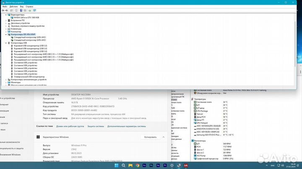Switch to AIDA64 red 64 taskbar icon
This screenshot has height=169, width=302.
tap(186, 165)
